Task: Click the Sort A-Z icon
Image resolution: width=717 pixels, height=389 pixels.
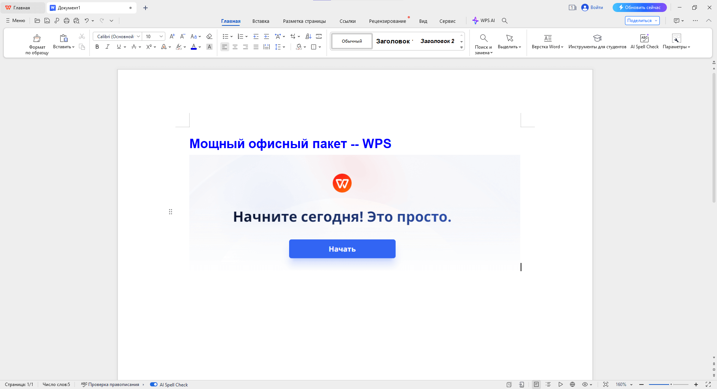Action: click(308, 36)
